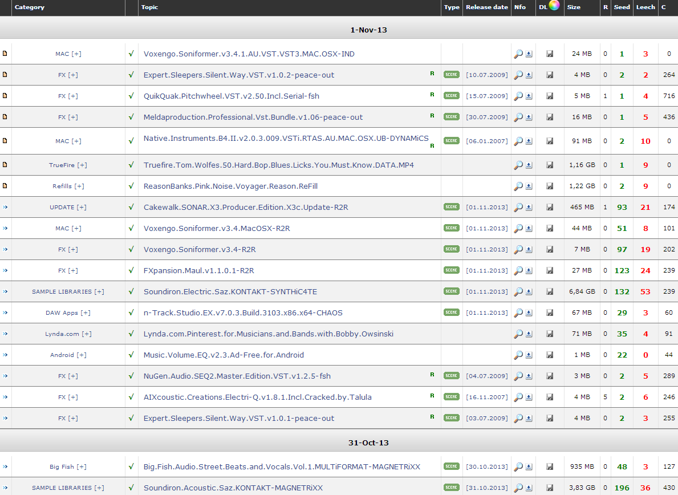Expand [+] next to Big Fish category
Screen dimensions: 678x495
(x=82, y=467)
